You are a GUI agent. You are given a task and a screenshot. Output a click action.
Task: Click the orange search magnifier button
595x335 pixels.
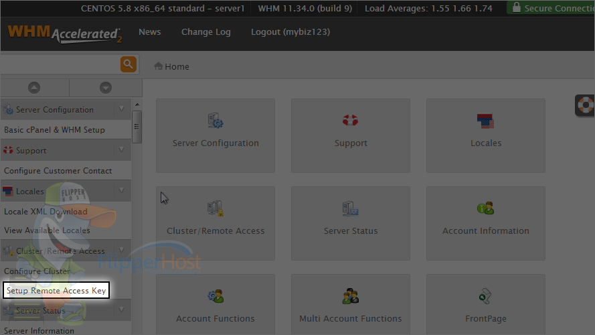[x=129, y=64]
